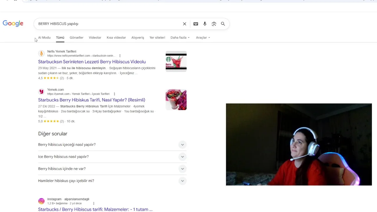Click the yemek.com URL breadcrumb
377x212 pixels.
(78, 94)
